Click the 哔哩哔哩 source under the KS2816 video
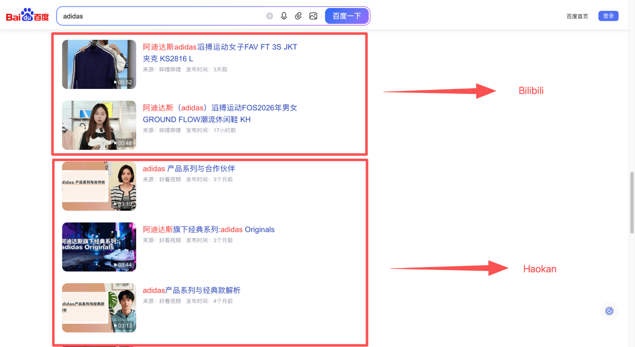The image size is (635, 347). click(170, 69)
